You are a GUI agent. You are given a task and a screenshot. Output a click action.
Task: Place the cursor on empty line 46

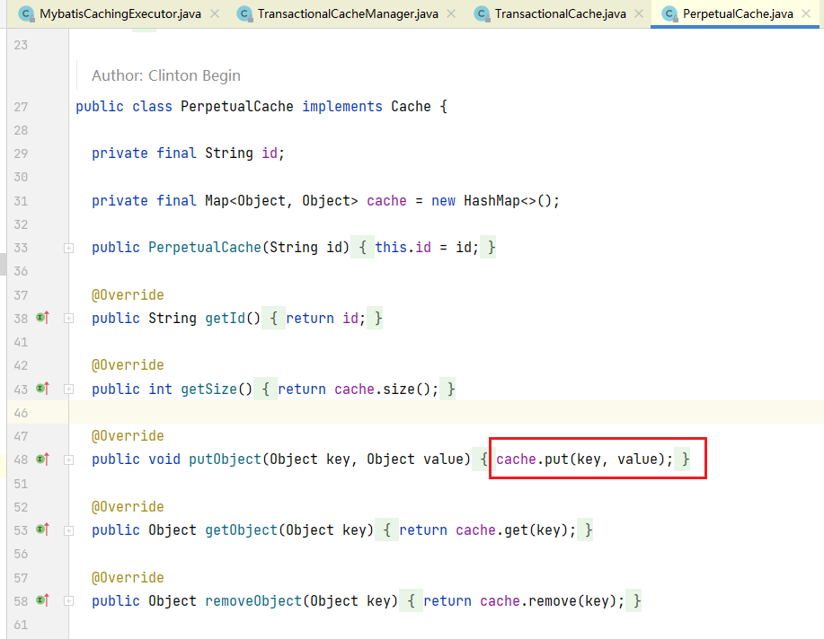click(x=359, y=413)
